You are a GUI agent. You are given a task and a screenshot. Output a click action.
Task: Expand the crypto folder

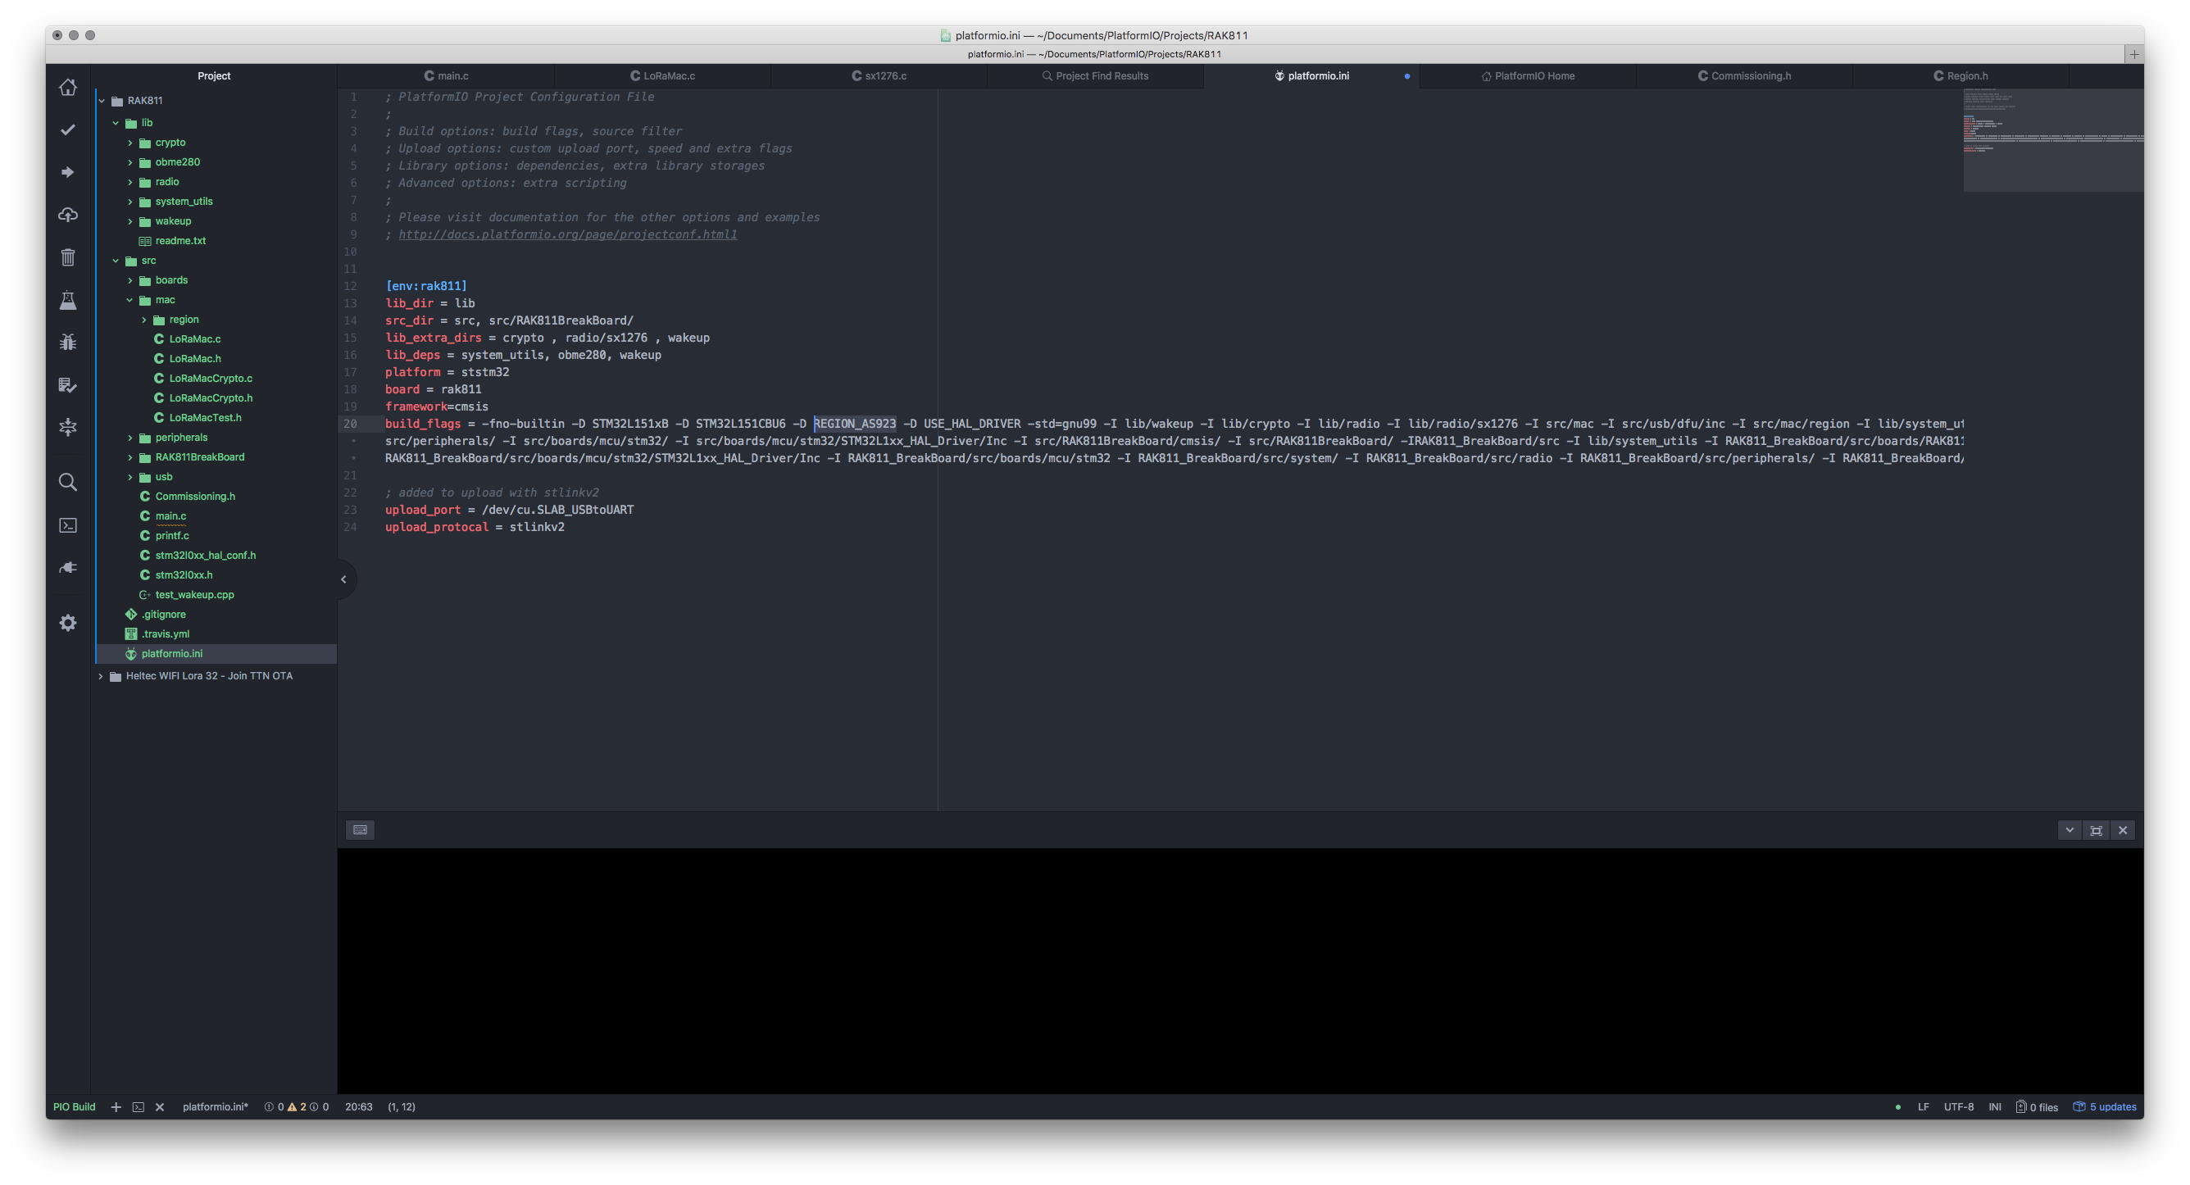[x=130, y=143]
